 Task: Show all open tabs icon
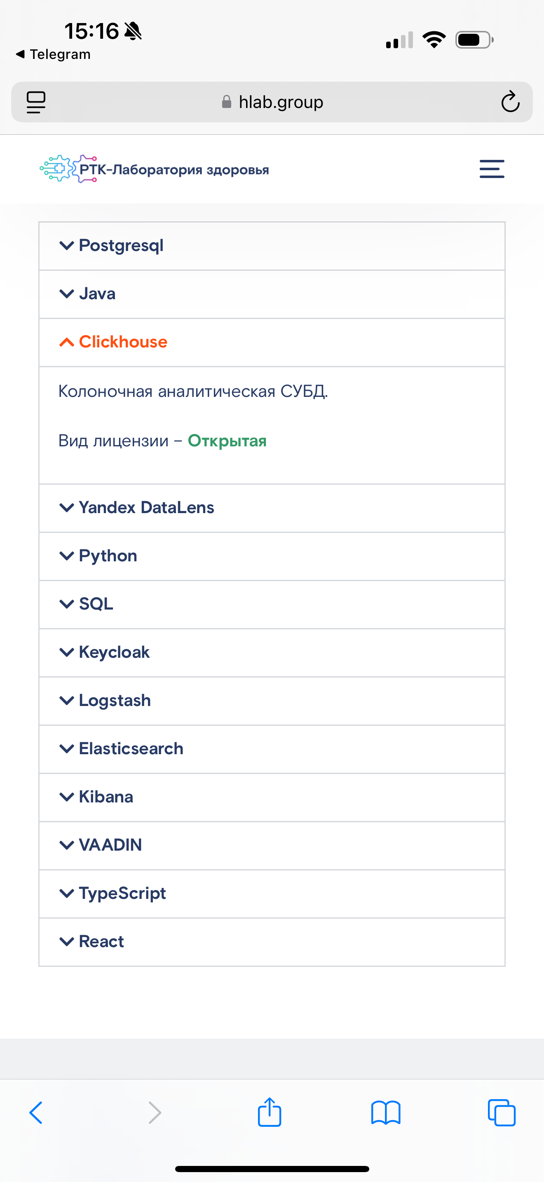(501, 1113)
